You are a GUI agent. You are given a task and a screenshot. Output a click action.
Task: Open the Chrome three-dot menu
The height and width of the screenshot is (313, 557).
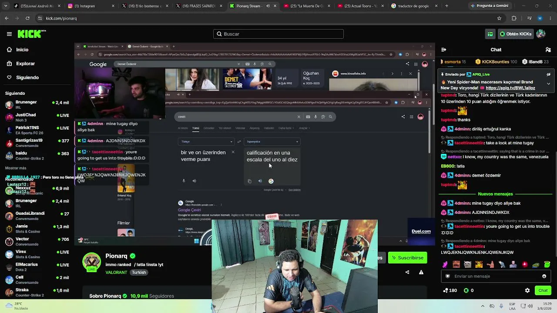coord(550,18)
